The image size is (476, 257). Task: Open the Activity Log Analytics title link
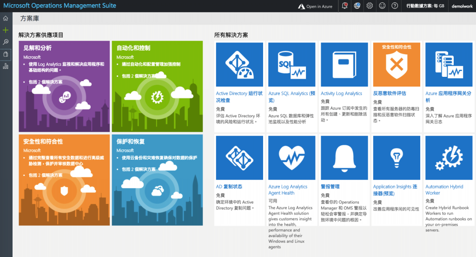point(341,94)
